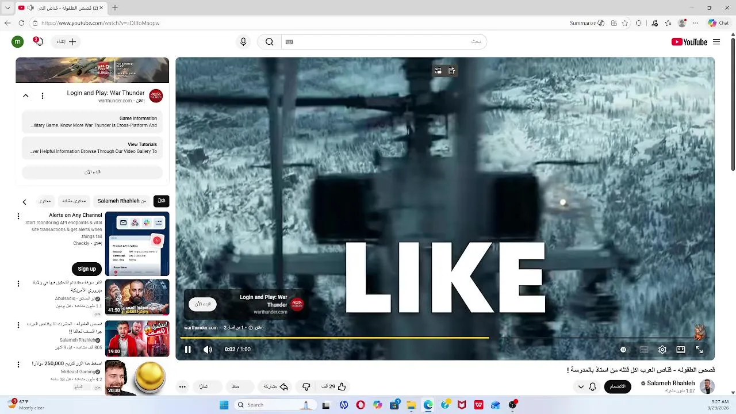This screenshot has height=414, width=736.
Task: Select the partially hidden 'محتوى' filter chip
Action: coord(45,201)
